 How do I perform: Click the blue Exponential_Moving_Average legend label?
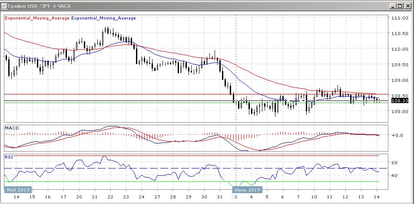[x=103, y=18]
